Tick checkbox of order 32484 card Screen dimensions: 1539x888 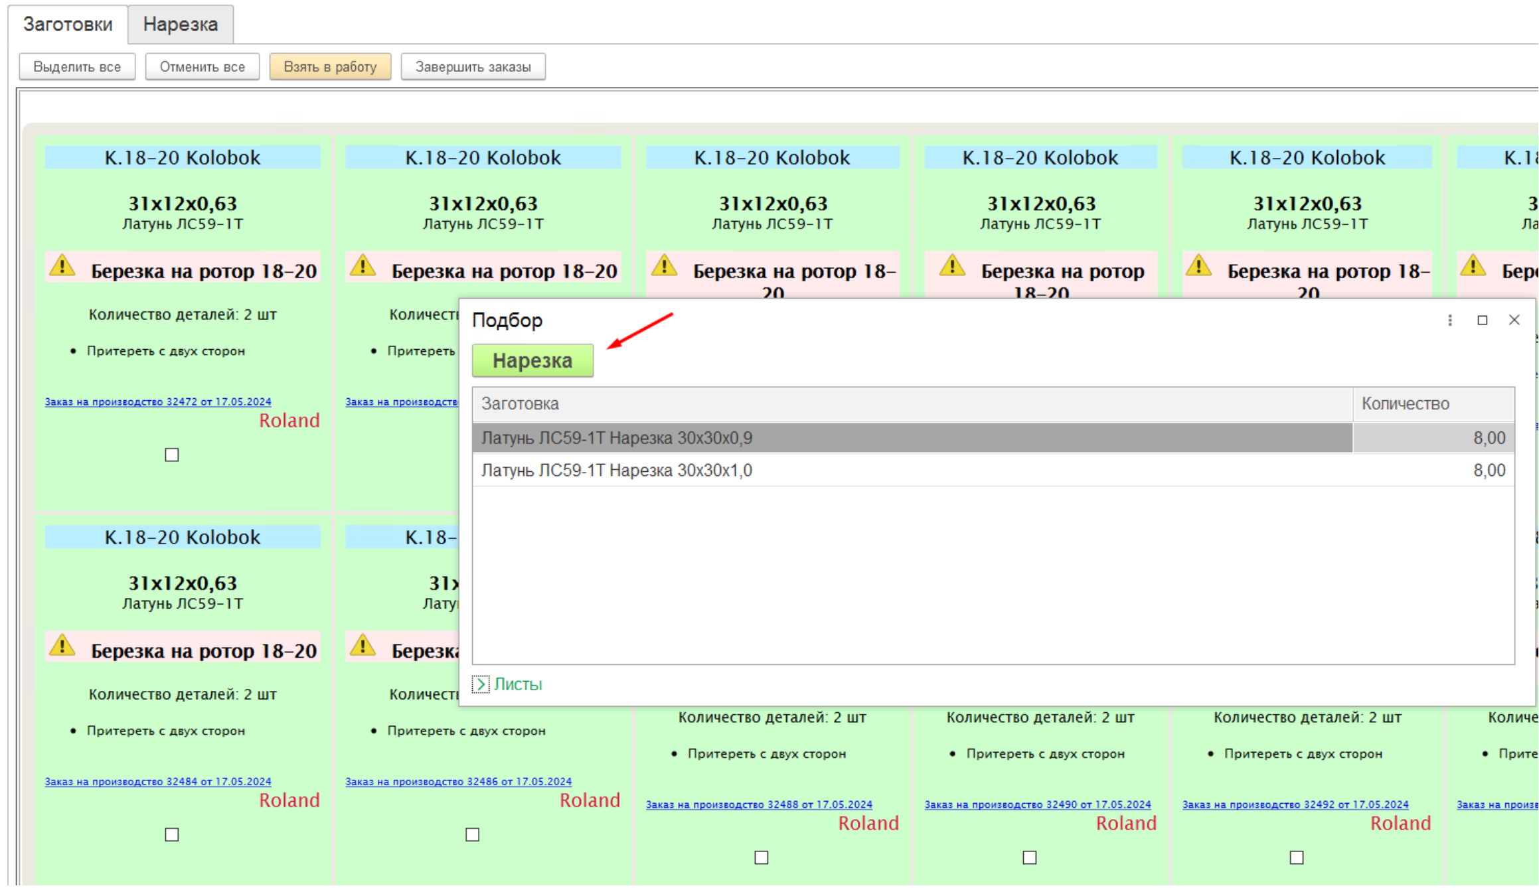pos(172,835)
